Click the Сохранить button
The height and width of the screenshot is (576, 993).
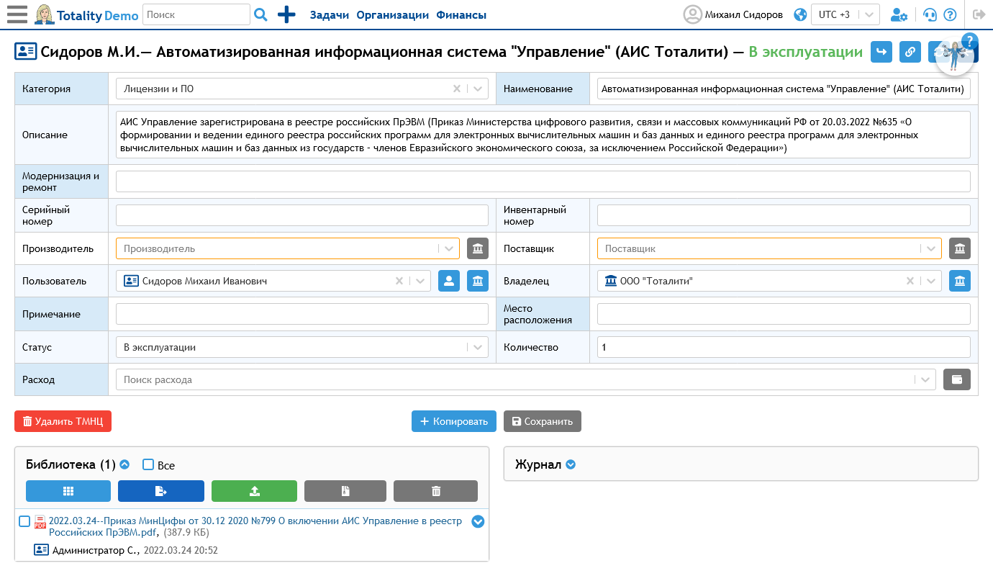(x=542, y=421)
